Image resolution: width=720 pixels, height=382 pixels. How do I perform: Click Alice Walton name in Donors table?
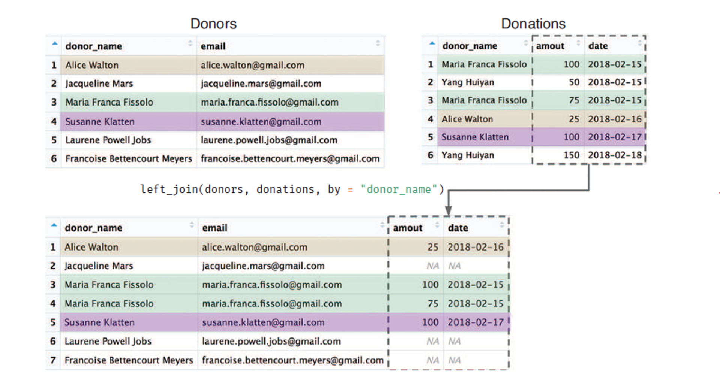click(92, 65)
